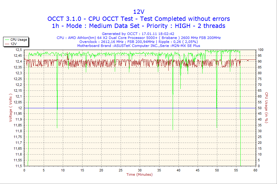The image size is (277, 184).
Task: Click the '1h - Mode : Medium Data Set' line
Action: point(139,26)
